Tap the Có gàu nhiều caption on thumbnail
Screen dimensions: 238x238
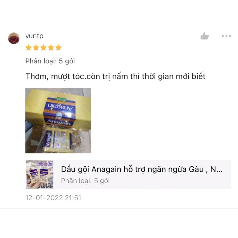click(x=45, y=187)
